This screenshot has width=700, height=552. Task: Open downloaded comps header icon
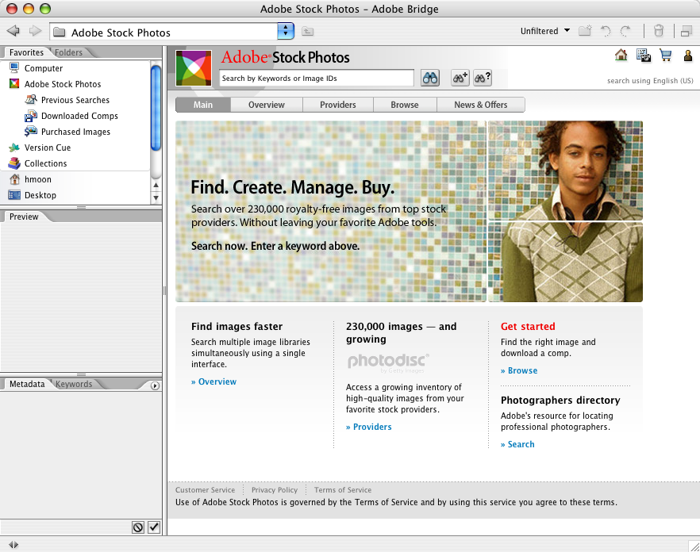click(x=644, y=56)
